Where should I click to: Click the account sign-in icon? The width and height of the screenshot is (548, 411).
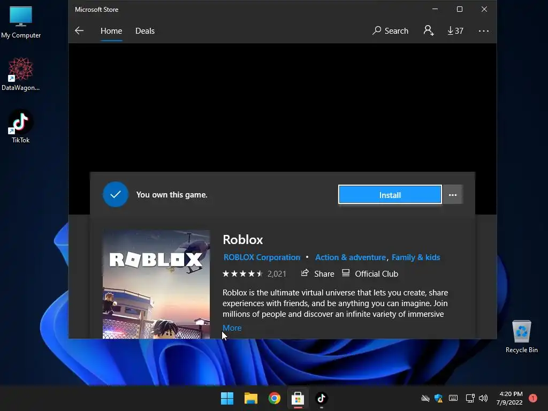[x=429, y=31]
